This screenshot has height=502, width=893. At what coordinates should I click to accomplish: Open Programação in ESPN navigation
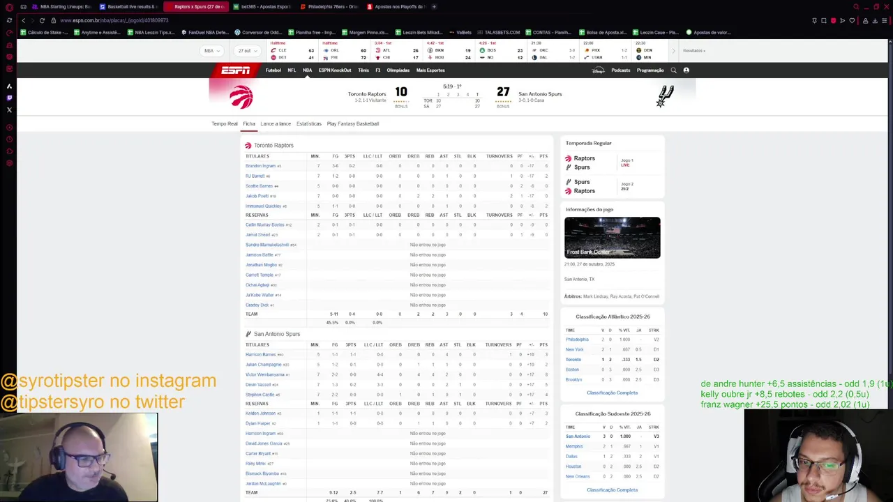(x=650, y=70)
